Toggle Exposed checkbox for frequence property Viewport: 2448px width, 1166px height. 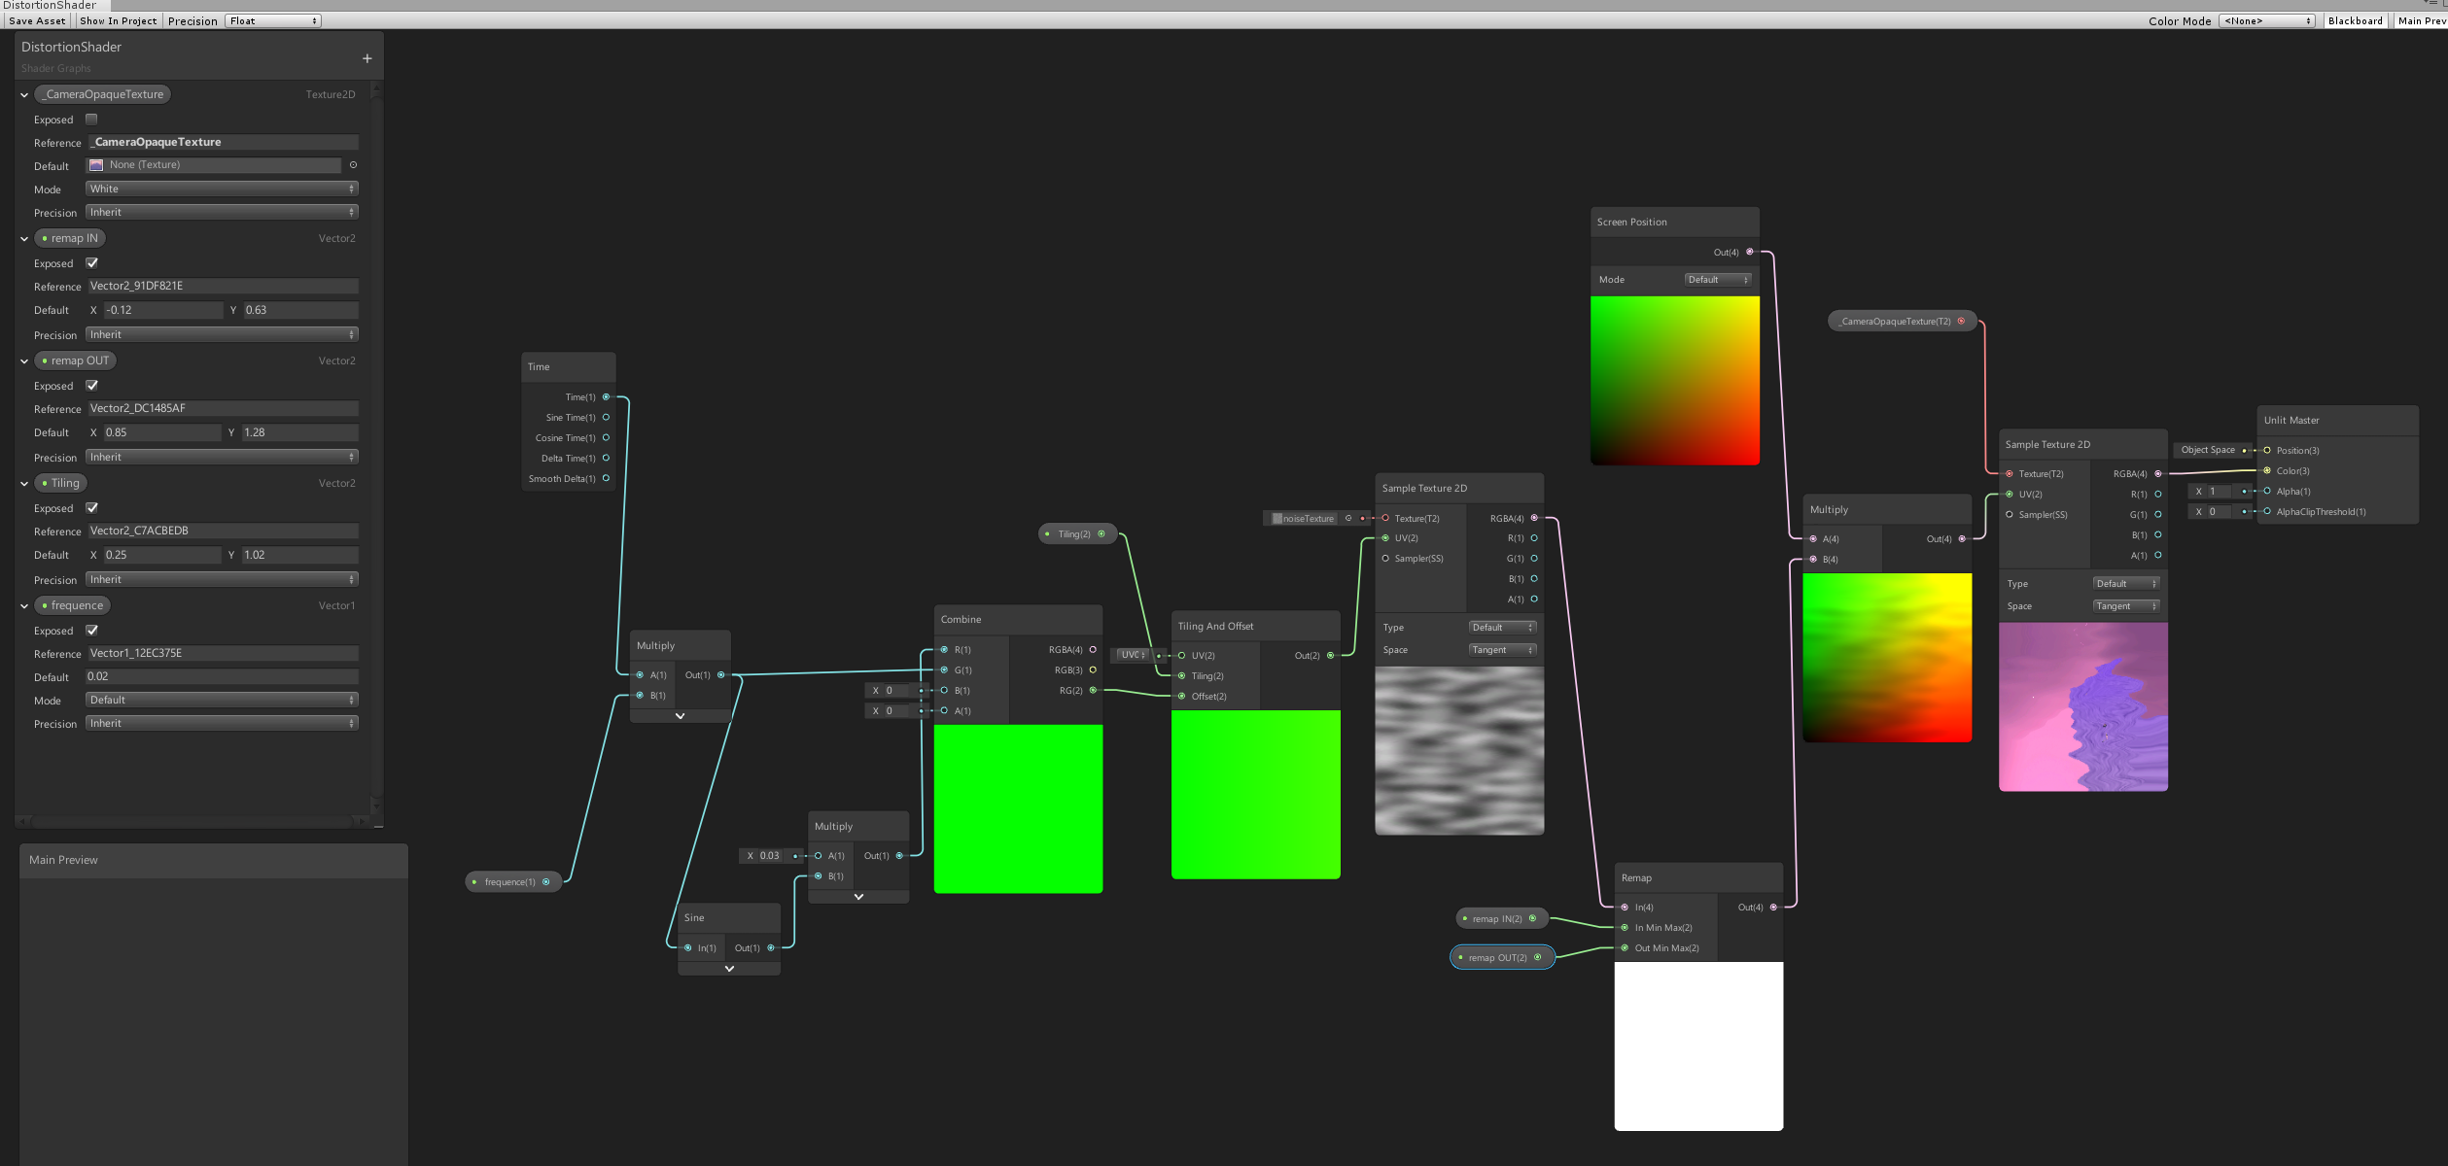[91, 631]
